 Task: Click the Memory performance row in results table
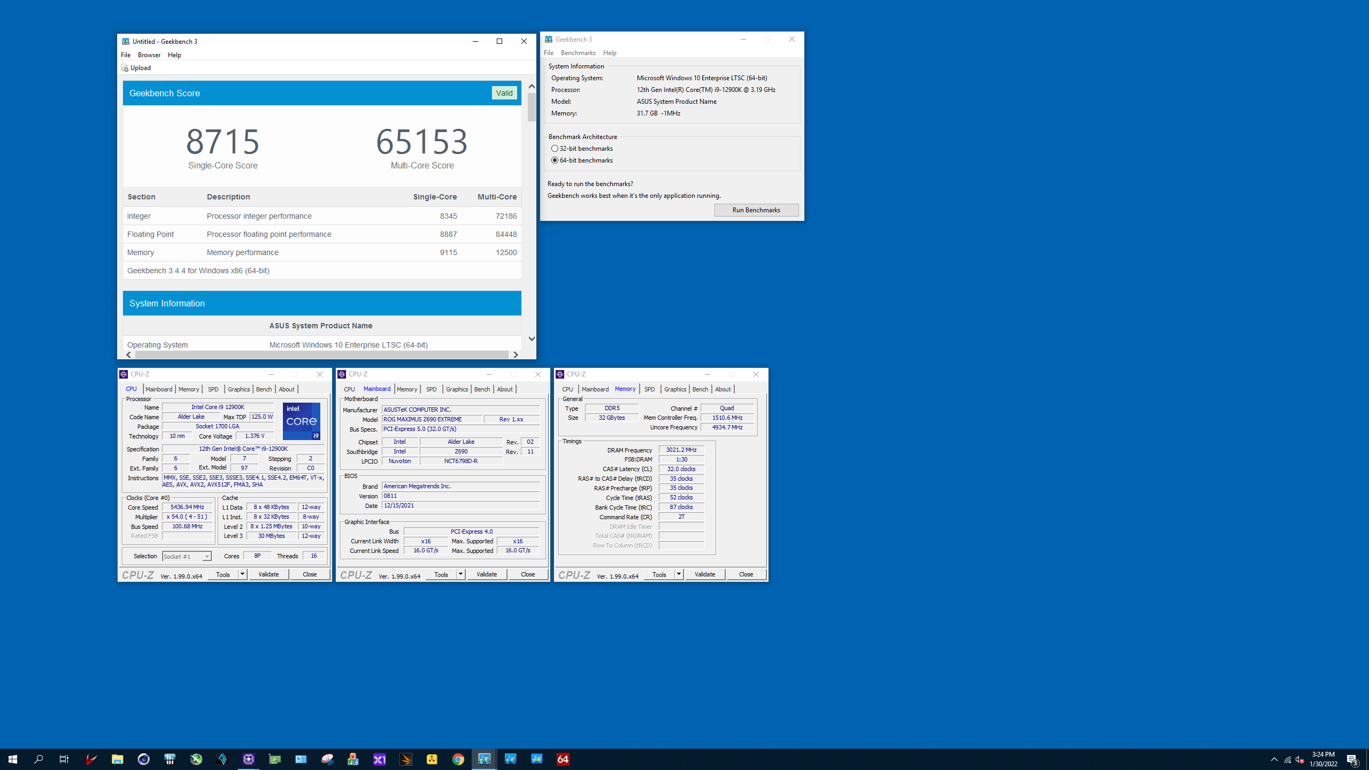322,252
